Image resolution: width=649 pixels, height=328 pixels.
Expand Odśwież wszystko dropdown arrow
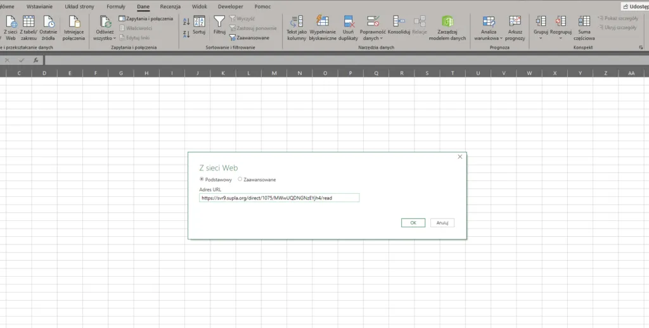coord(115,39)
